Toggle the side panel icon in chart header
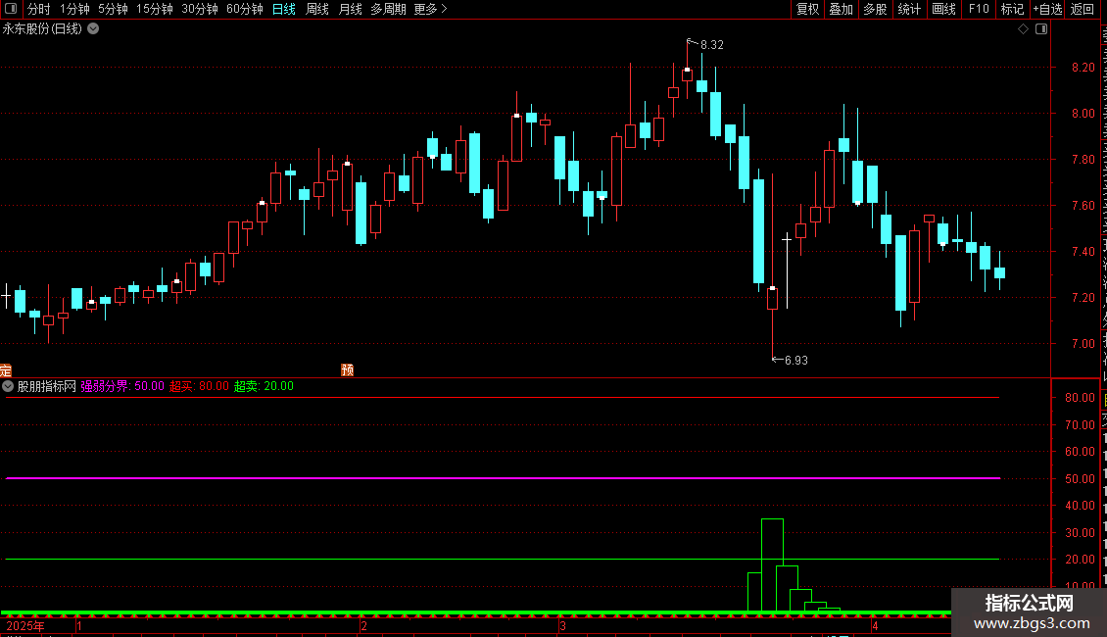 point(1041,29)
